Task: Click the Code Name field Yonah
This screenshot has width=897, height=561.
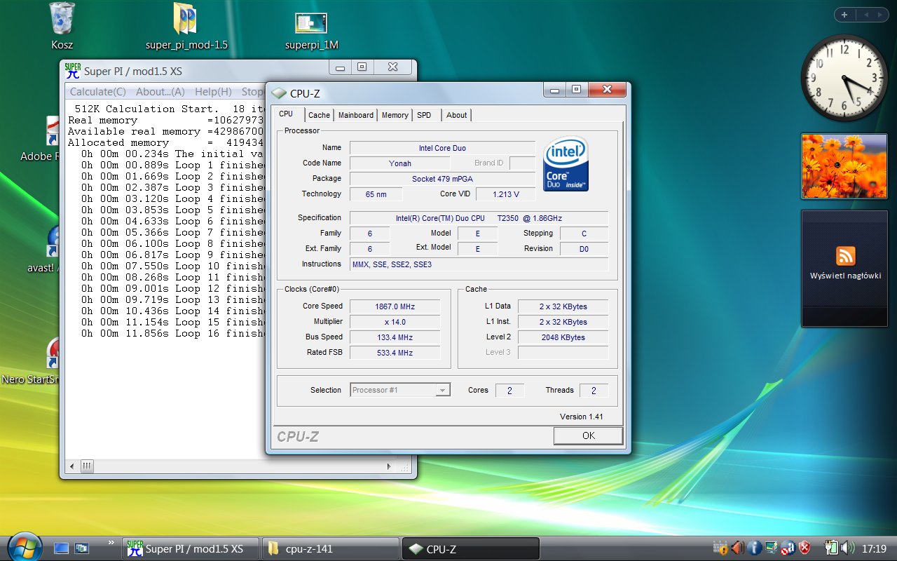Action: tap(400, 163)
